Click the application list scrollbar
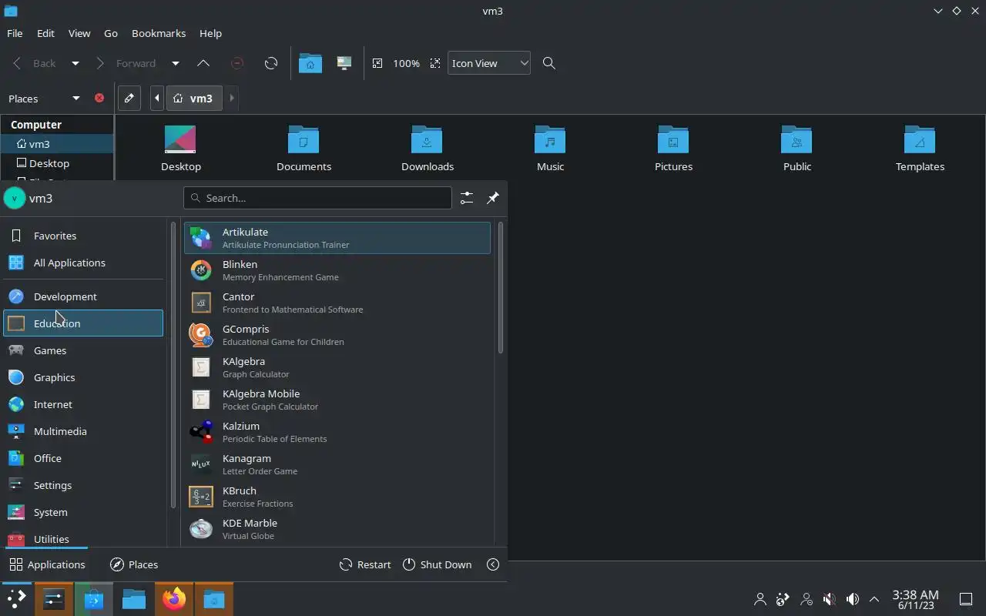 pos(501,289)
